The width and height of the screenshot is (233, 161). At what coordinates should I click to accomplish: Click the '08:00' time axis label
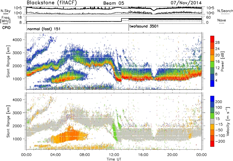[85, 155]
